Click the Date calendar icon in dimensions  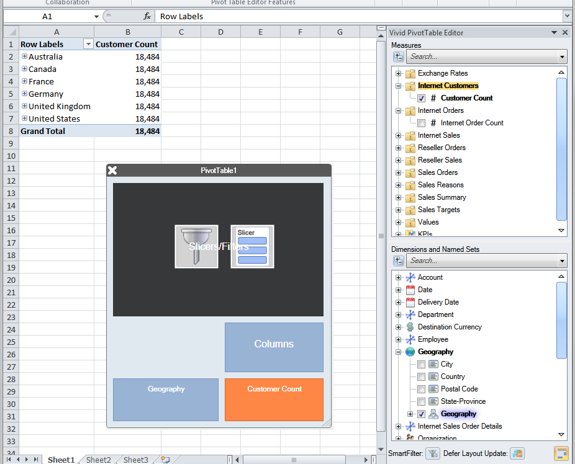(x=410, y=290)
